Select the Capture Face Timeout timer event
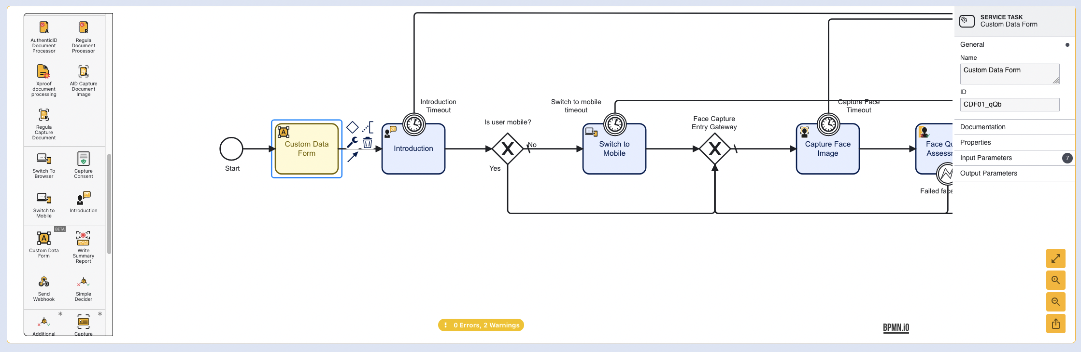 click(x=828, y=124)
